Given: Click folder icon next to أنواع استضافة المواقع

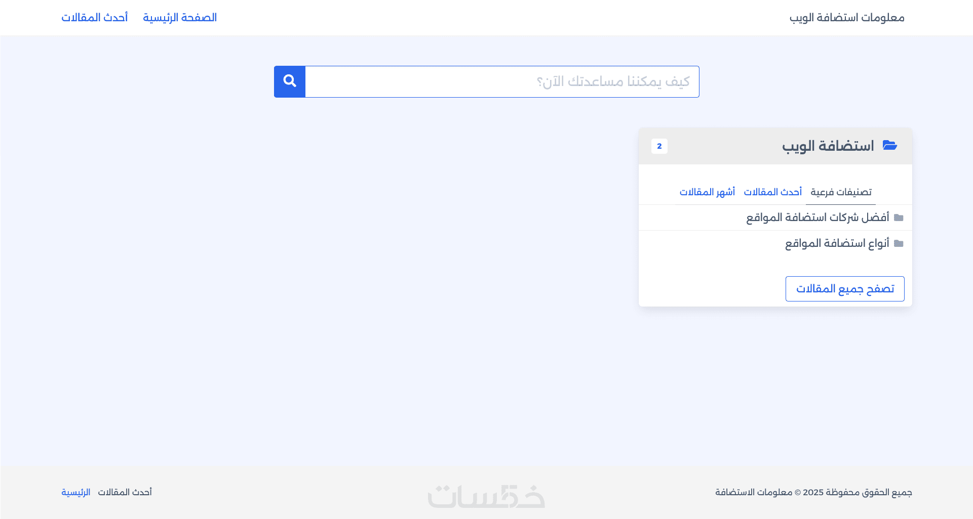Looking at the screenshot, I should point(899,244).
